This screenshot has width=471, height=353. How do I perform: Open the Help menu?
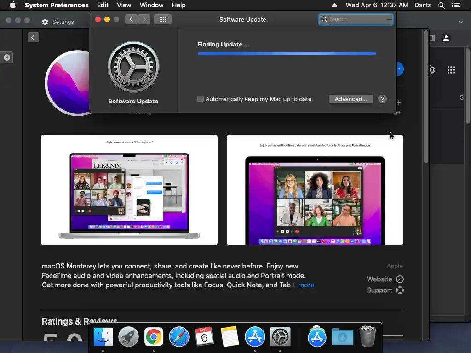tap(179, 5)
